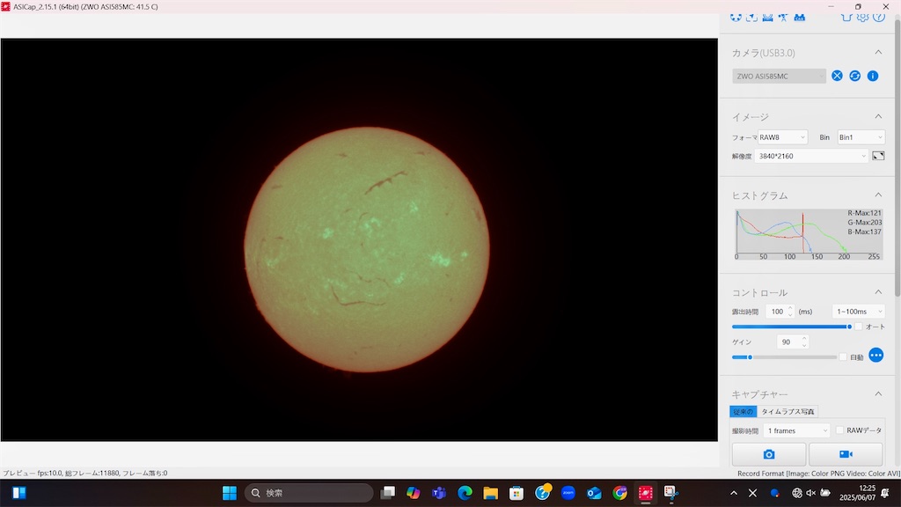Click the exposure time slider track
This screenshot has height=507, width=901.
[791, 327]
